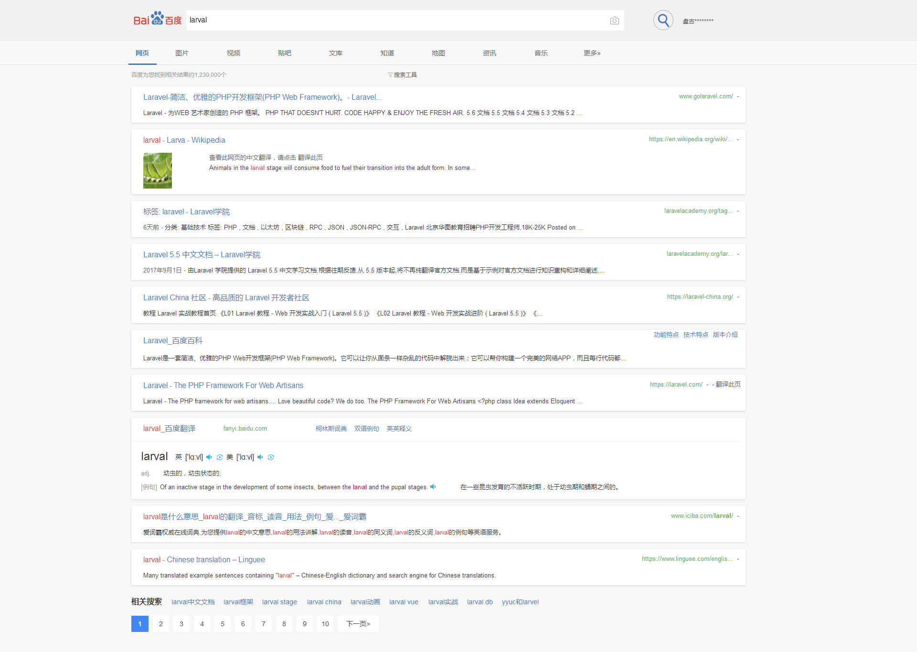Play British pronunciation speaker icon
Image resolution: width=917 pixels, height=652 pixels.
coord(209,457)
